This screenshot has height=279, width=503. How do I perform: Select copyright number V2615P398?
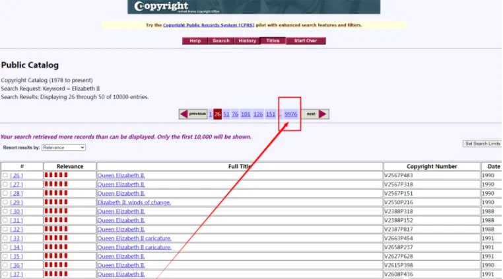point(399,266)
